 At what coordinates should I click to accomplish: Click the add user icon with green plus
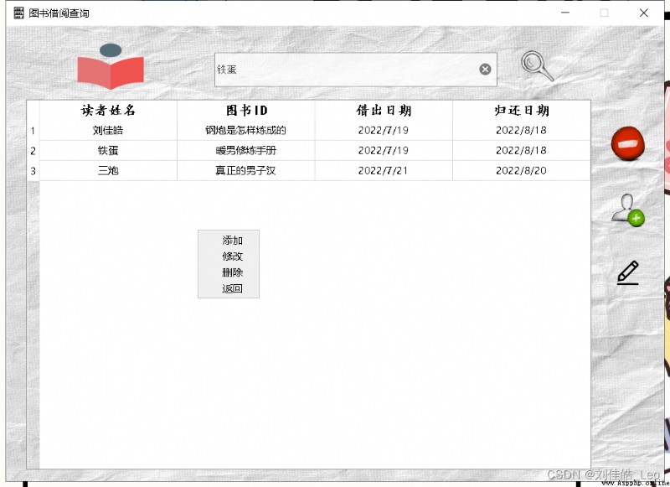coord(627,210)
